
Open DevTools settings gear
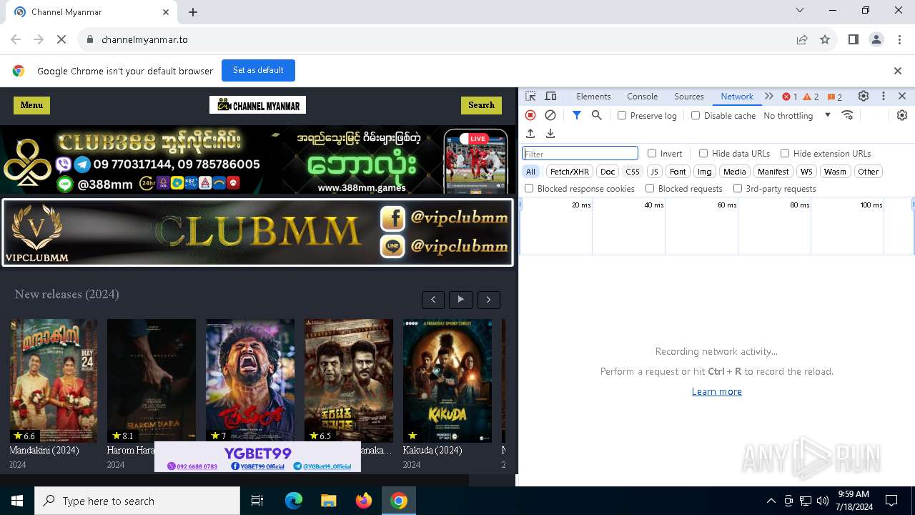pos(864,96)
